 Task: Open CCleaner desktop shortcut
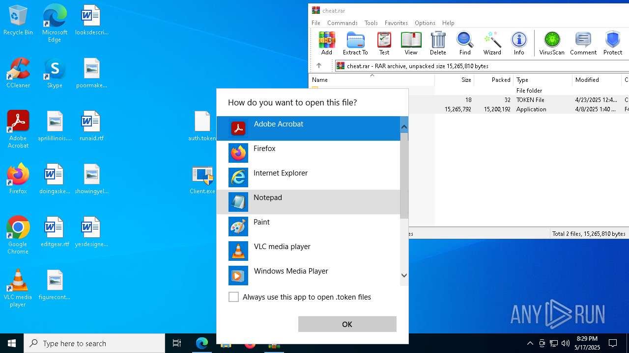(x=18, y=74)
